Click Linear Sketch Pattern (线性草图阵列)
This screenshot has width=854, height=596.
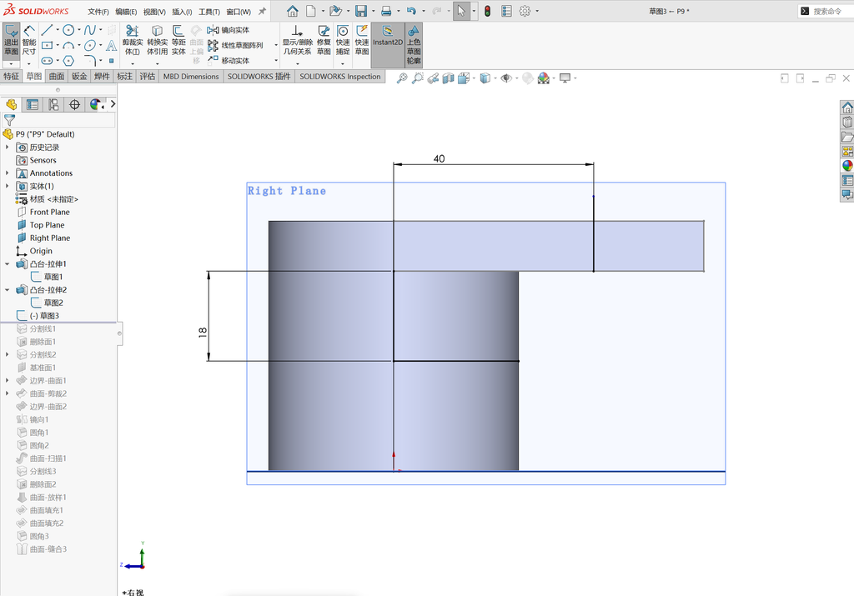(x=235, y=45)
